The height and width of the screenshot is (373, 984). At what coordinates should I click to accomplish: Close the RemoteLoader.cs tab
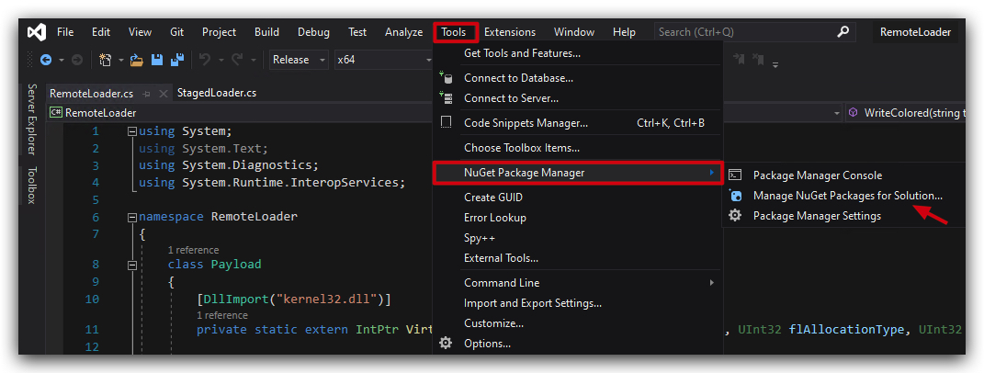click(x=163, y=94)
